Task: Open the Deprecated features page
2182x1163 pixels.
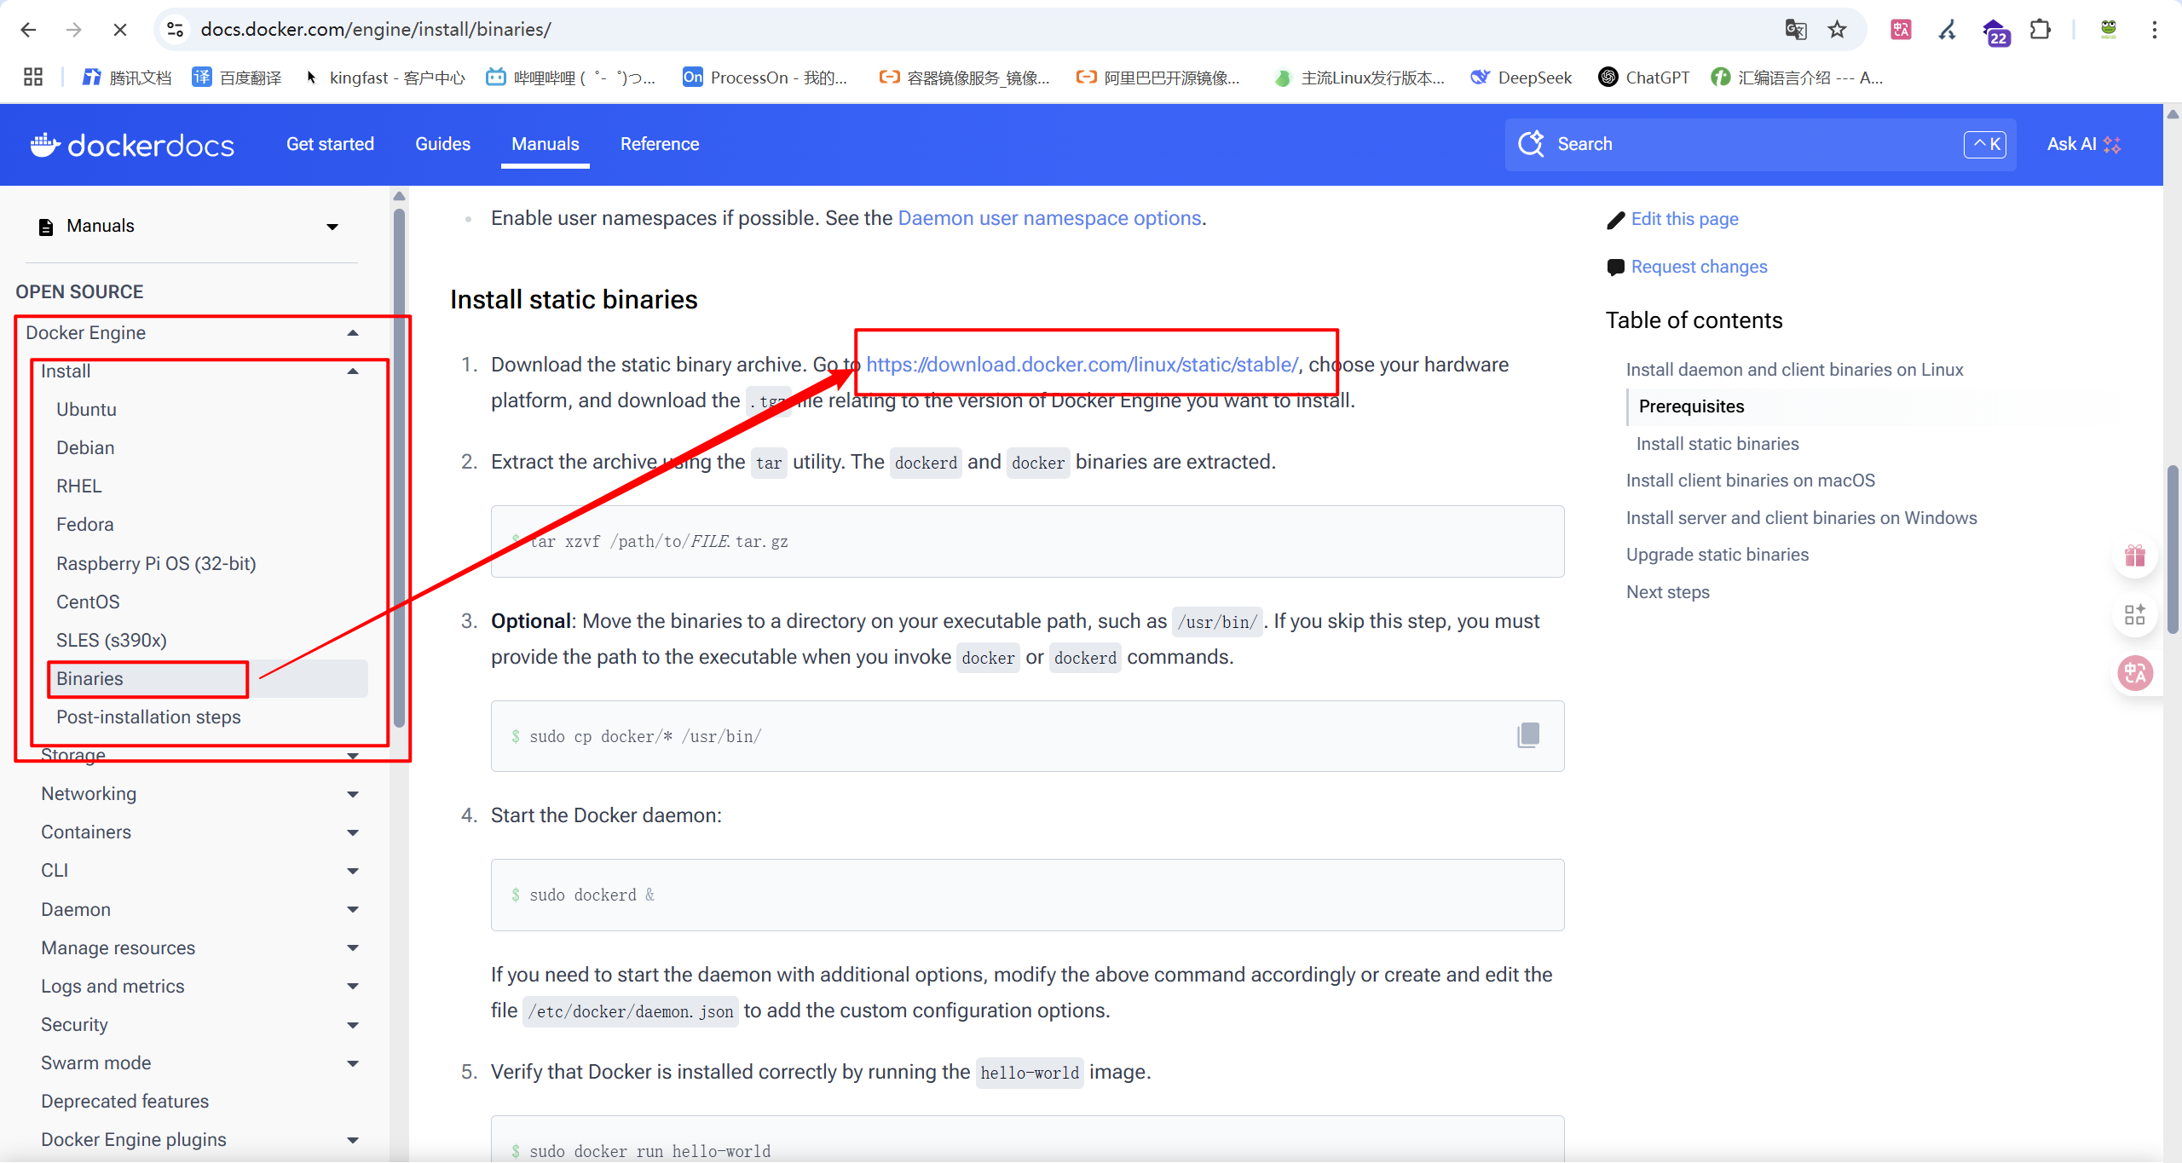Action: pos(124,1101)
